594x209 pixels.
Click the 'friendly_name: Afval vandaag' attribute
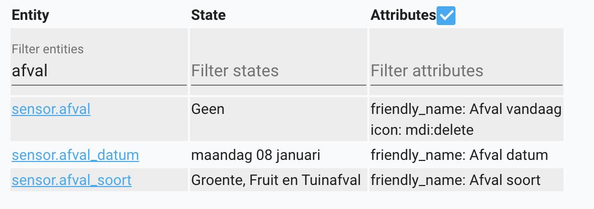pos(466,110)
